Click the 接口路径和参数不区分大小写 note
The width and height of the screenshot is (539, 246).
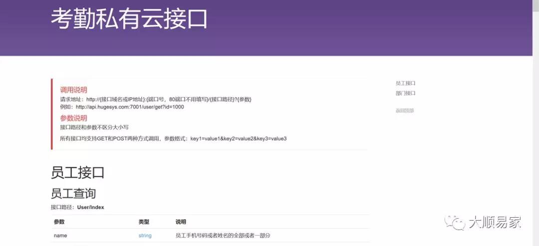pyautogui.click(x=94, y=127)
